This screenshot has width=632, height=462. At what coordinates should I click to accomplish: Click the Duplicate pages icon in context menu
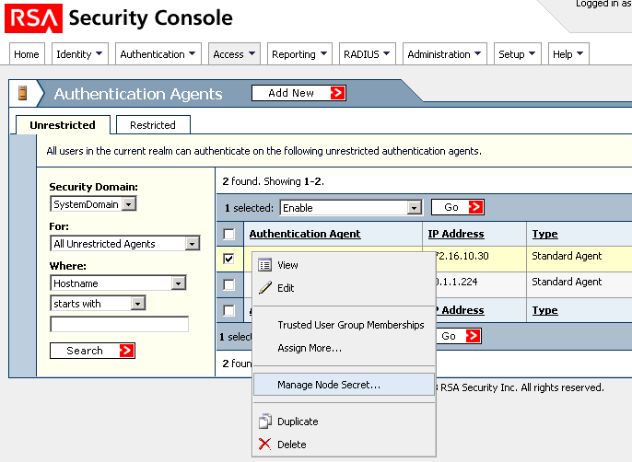(264, 422)
